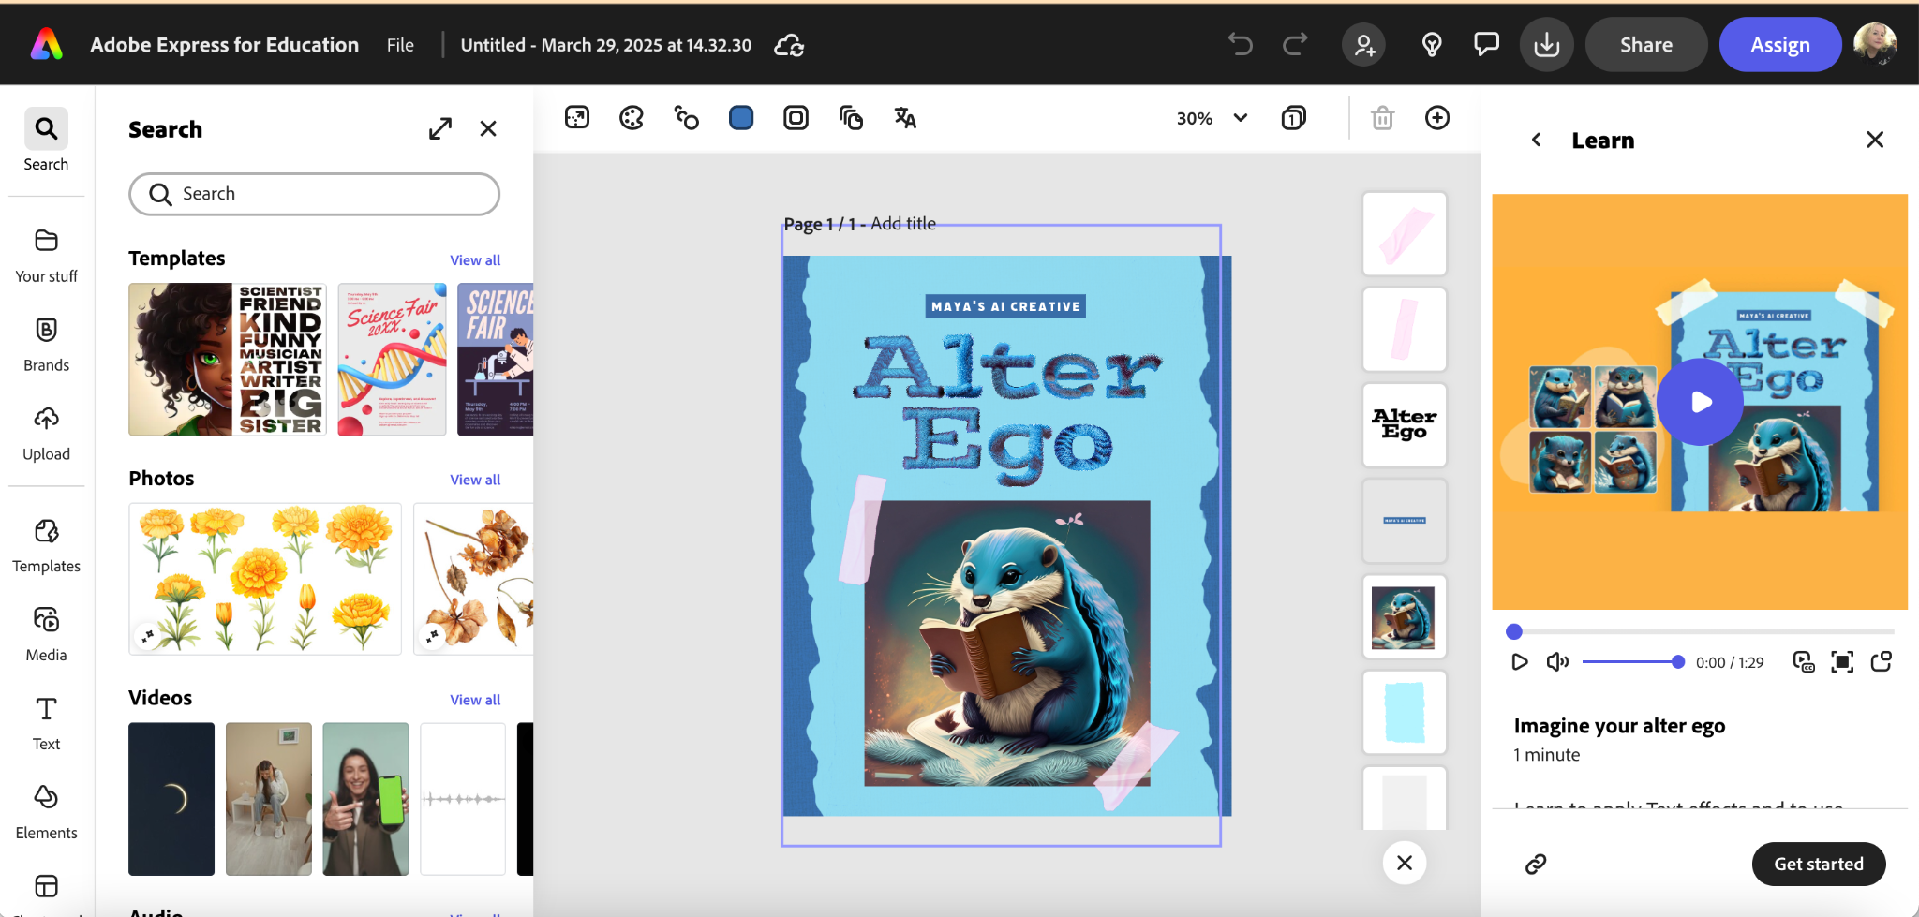Add a new page with plus icon
1919x917 pixels.
[1436, 118]
